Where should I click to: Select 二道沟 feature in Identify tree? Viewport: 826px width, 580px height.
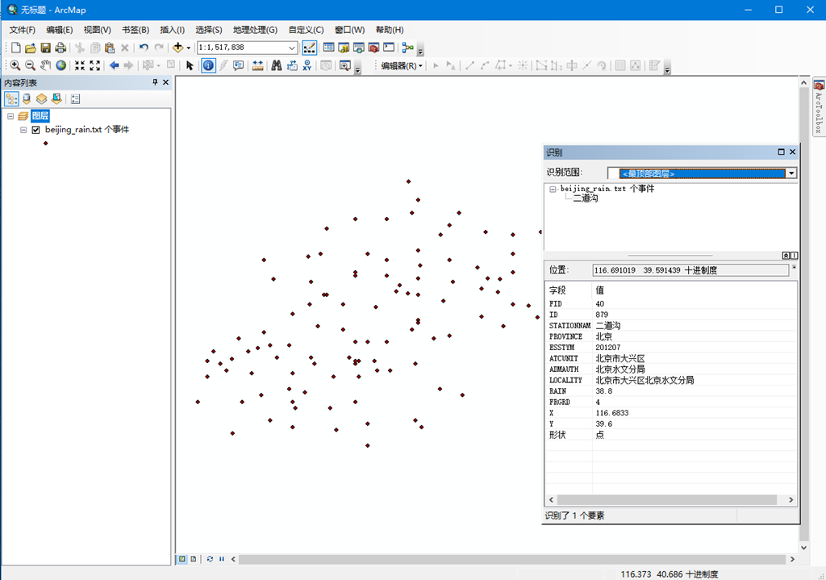(586, 198)
